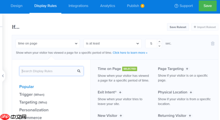Viewport: 220px width, 120px height.
Task: Add Returning Visitor rule via plus icon
Action: click(190, 116)
